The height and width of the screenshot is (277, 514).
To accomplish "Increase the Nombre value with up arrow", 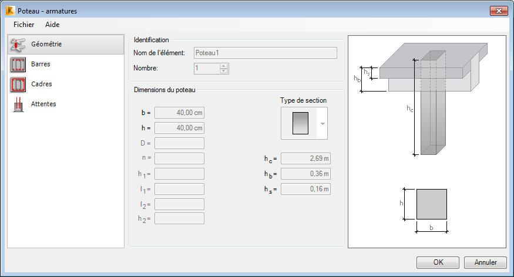I will tap(224, 66).
